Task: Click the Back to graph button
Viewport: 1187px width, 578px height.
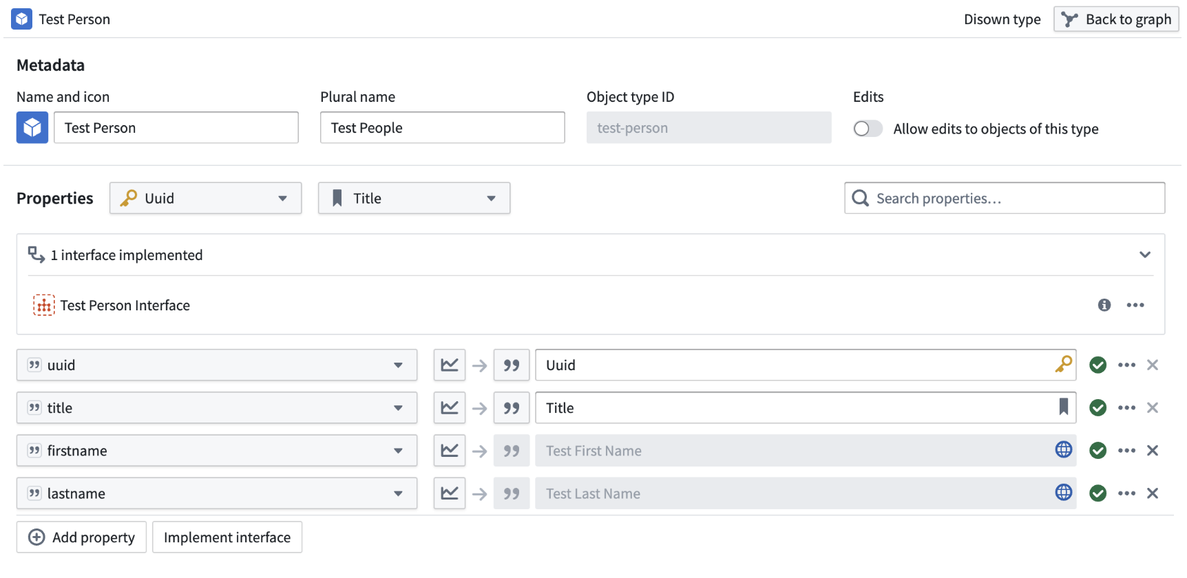Action: 1116,19
